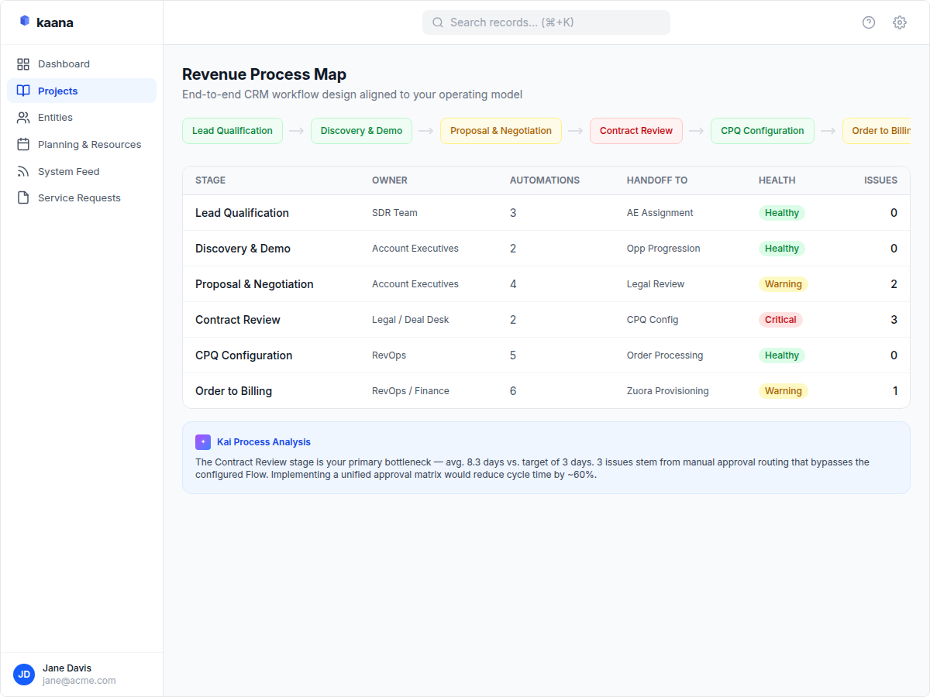
Task: Open Service Requests document icon
Action: 23,197
